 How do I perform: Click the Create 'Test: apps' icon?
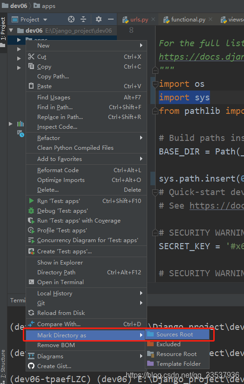click(31, 251)
